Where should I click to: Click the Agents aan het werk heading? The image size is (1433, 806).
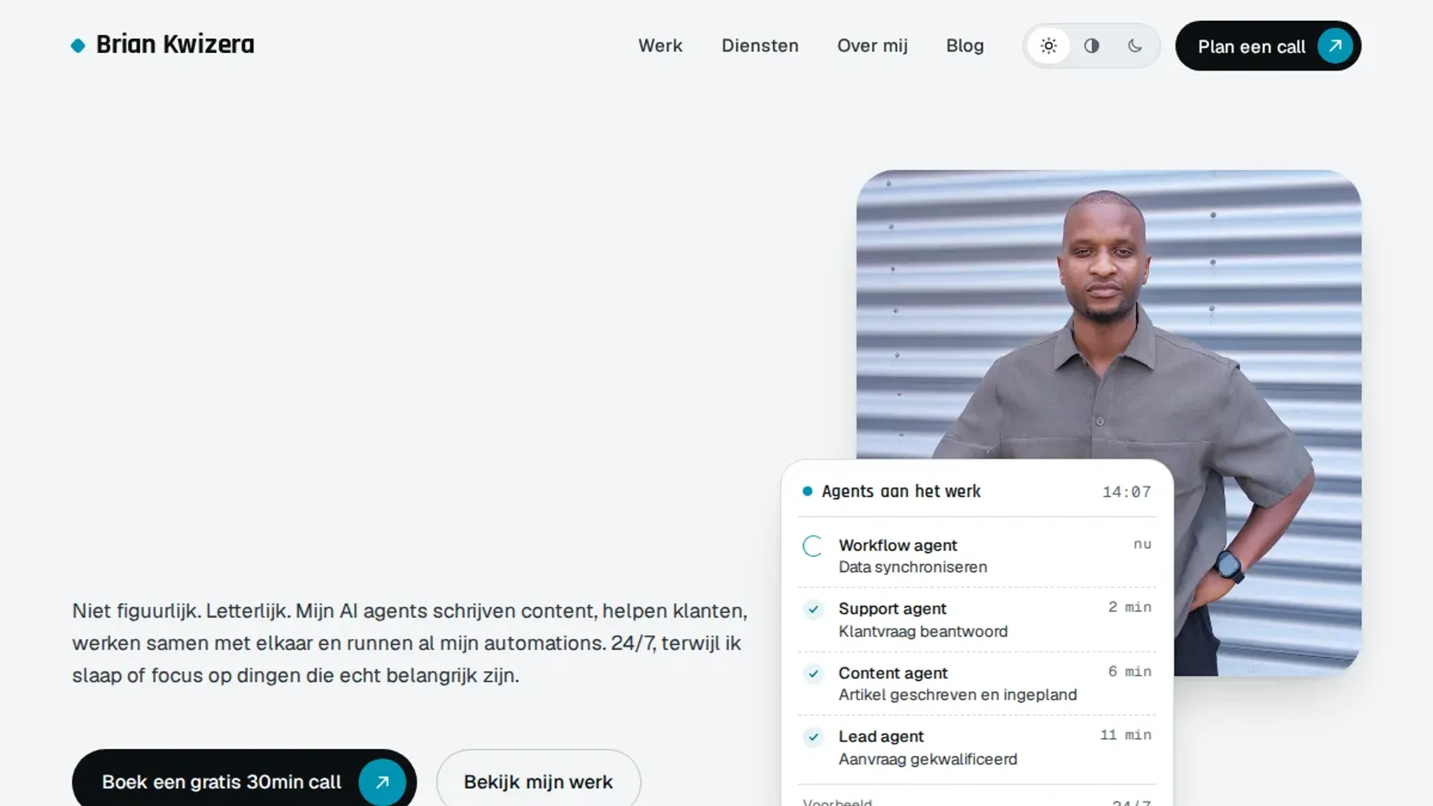coord(901,491)
